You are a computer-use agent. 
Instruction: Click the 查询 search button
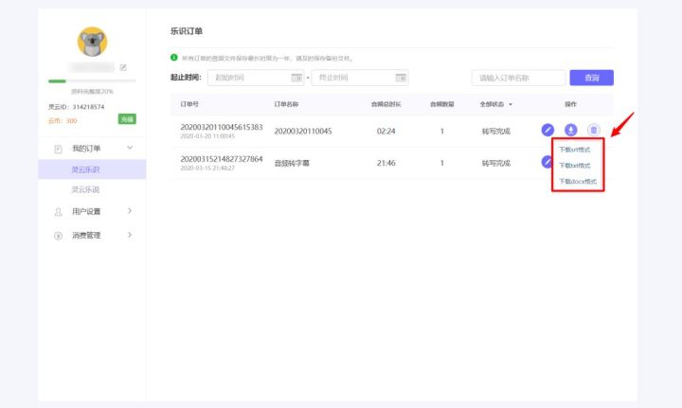pos(591,78)
